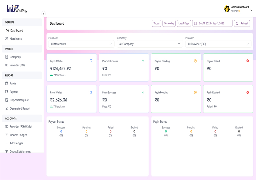Click the Fees: ₹0 text in Payout Success

pyautogui.click(x=107, y=75)
